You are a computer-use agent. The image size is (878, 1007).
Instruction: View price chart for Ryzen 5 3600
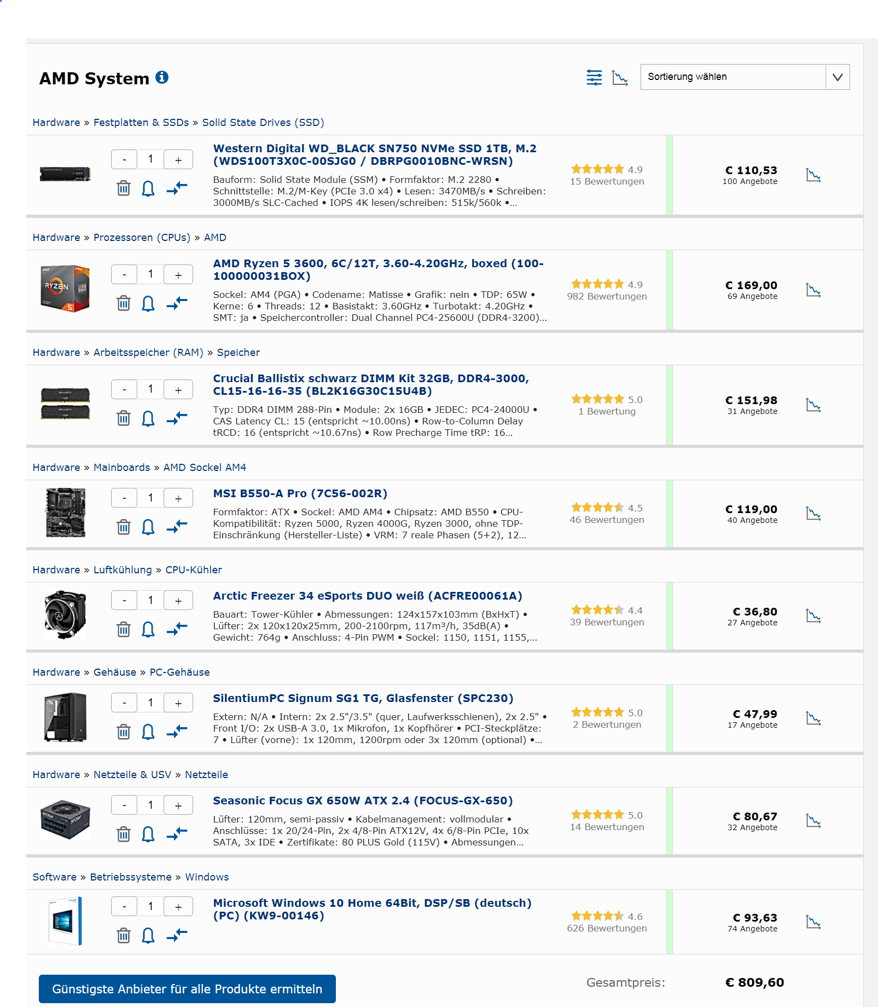pyautogui.click(x=813, y=290)
